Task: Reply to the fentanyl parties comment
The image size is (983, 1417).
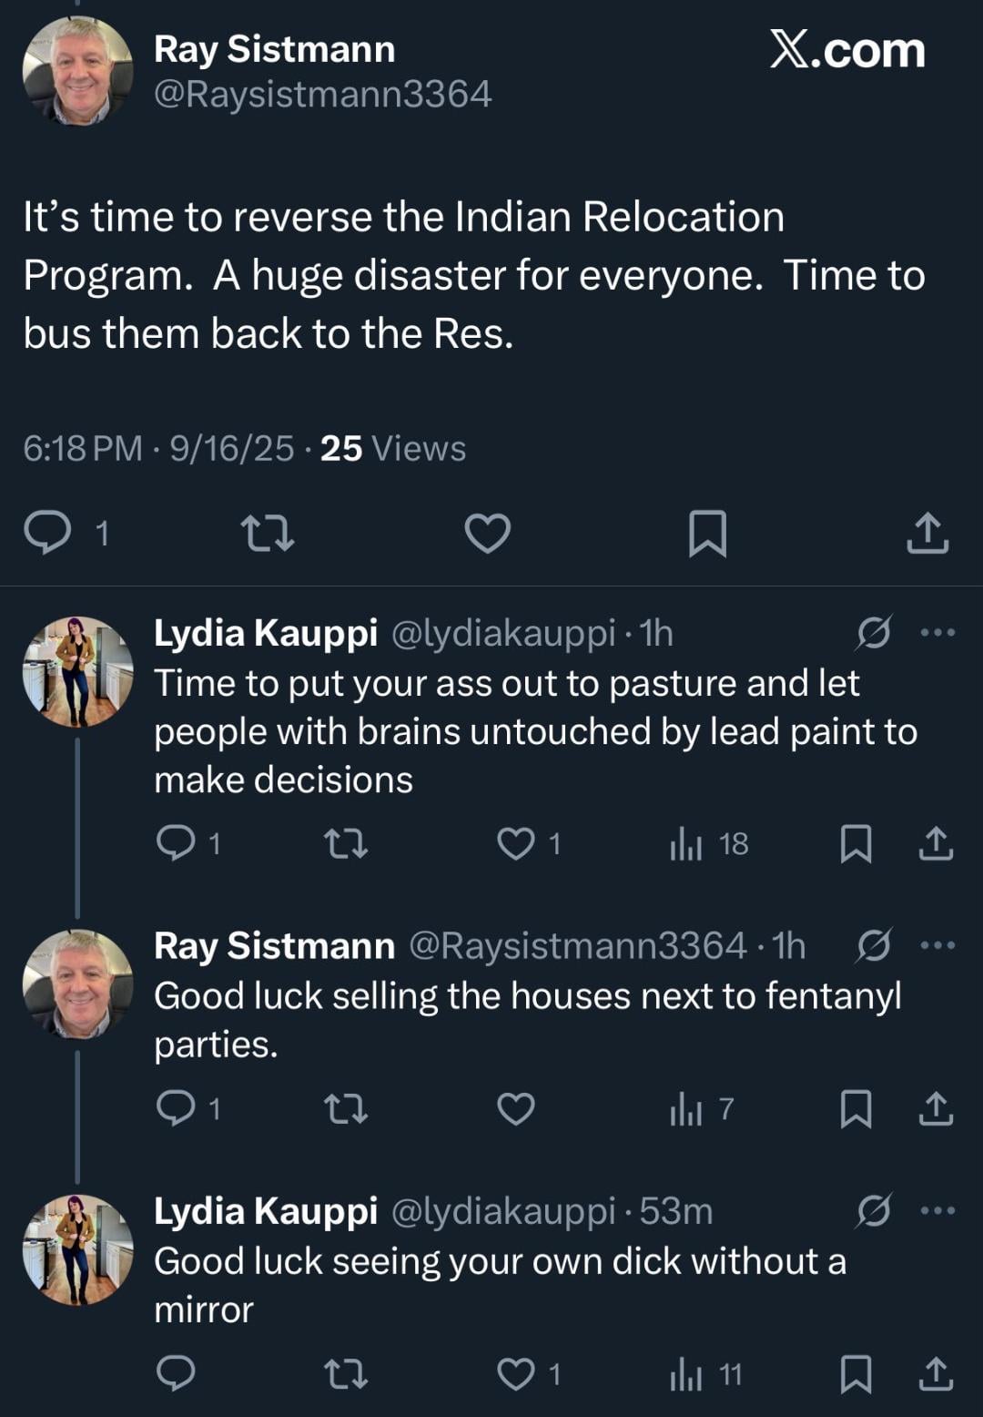Action: click(176, 1109)
